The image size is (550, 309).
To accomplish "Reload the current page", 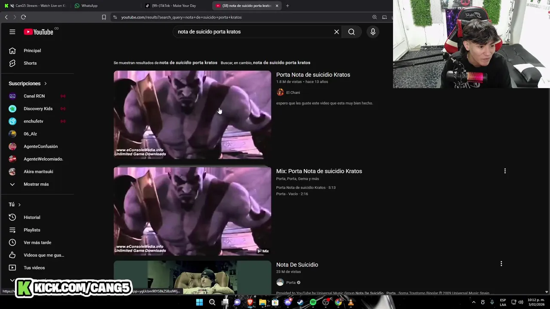I will (x=24, y=17).
